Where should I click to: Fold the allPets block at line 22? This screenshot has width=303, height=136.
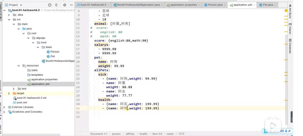pos(89,70)
